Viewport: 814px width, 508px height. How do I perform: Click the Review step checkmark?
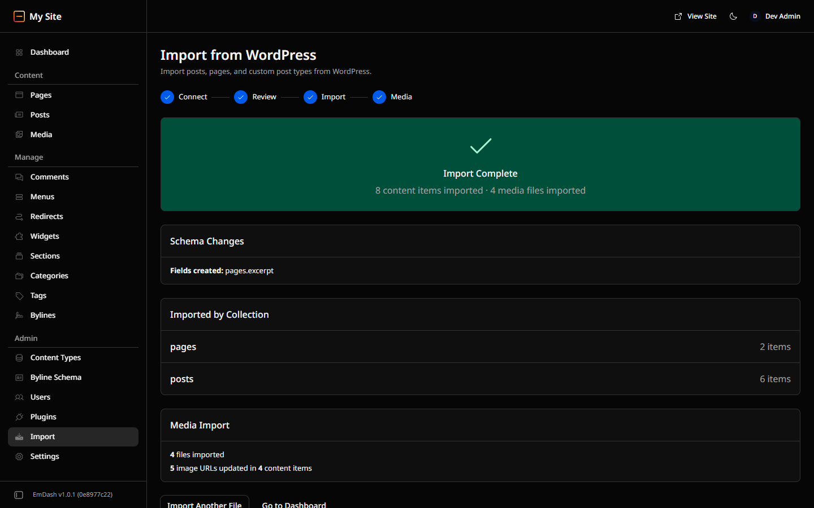[241, 97]
